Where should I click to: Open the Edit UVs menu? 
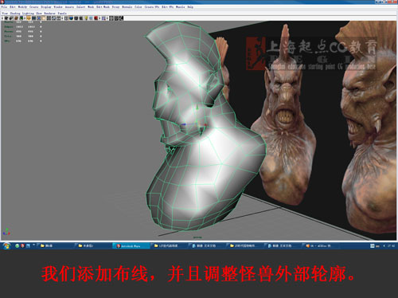coord(167,7)
